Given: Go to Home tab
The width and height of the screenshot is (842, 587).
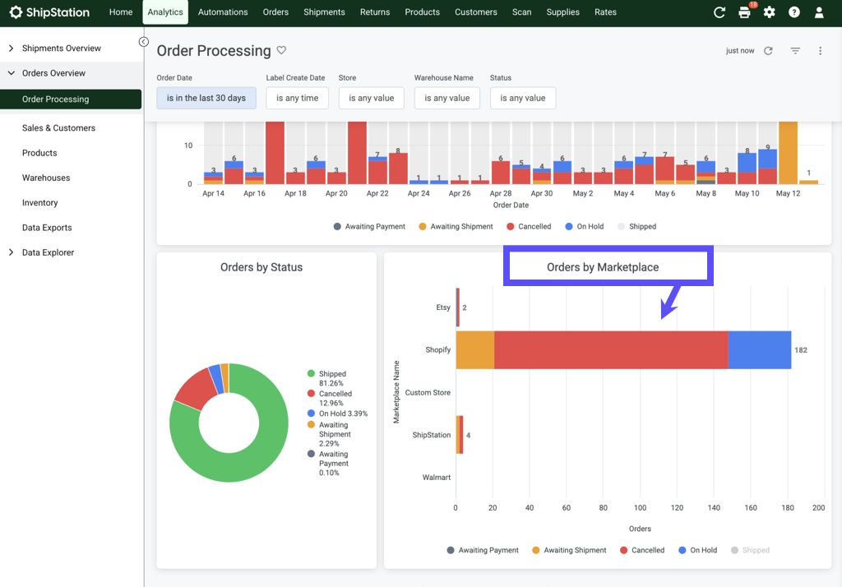Looking at the screenshot, I should click(121, 12).
